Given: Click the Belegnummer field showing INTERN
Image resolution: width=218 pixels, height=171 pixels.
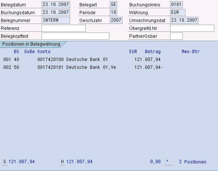Looking at the screenshot, I should tap(56, 21).
